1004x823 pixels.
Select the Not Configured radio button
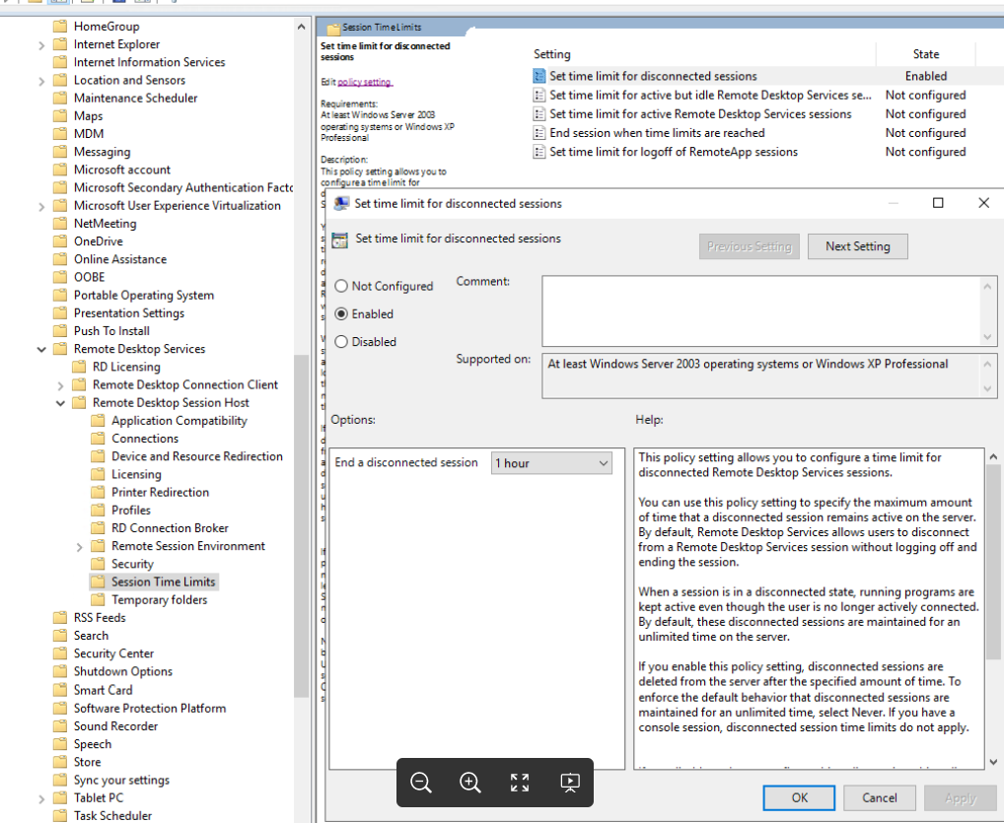coord(341,286)
